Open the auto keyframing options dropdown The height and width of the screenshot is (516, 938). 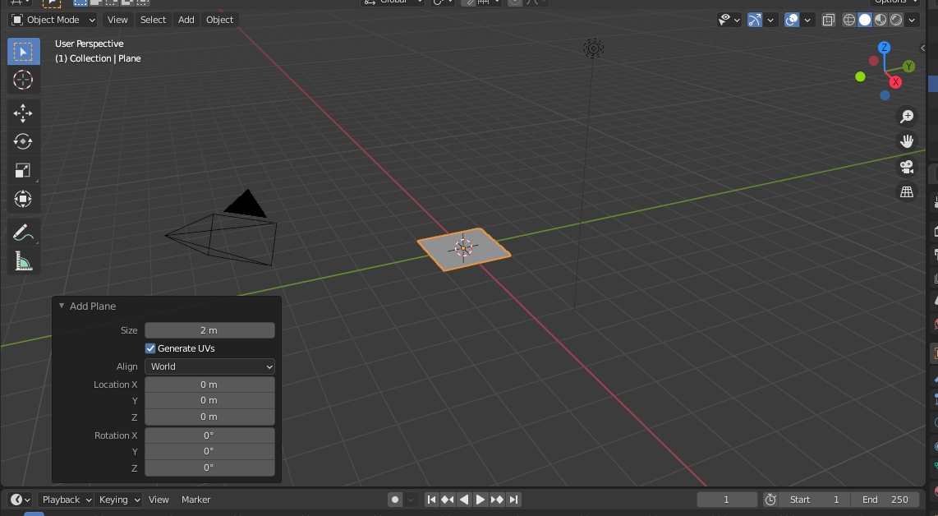pyautogui.click(x=411, y=500)
